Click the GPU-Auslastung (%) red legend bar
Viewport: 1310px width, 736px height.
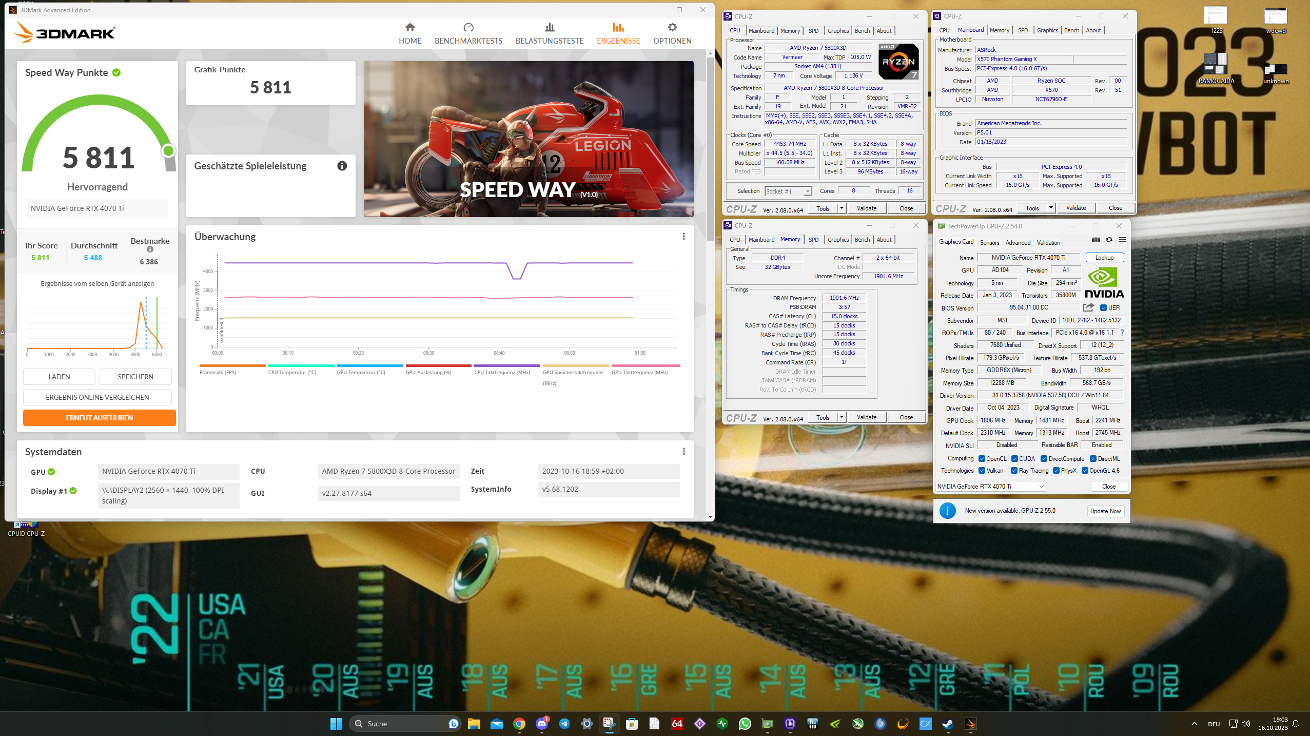coord(438,366)
